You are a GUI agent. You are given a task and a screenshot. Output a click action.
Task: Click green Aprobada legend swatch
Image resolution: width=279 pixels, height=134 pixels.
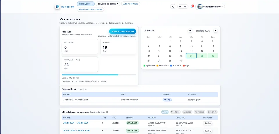[144, 65]
